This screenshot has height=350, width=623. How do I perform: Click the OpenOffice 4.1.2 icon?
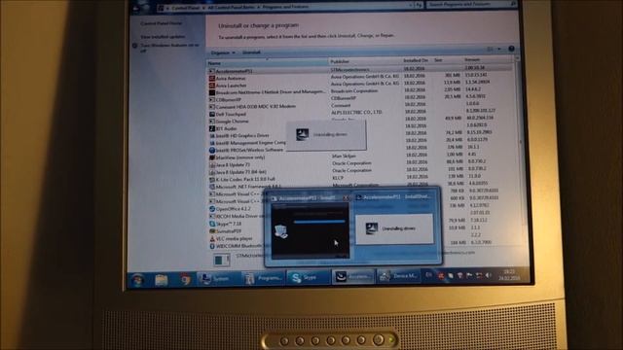[212, 209]
